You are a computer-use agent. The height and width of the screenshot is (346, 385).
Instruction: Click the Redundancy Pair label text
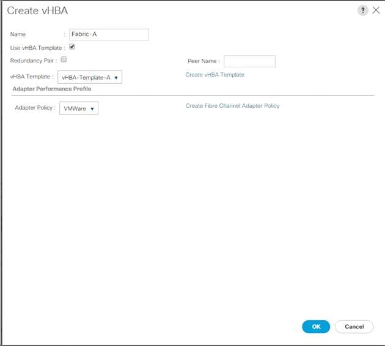[x=34, y=61]
